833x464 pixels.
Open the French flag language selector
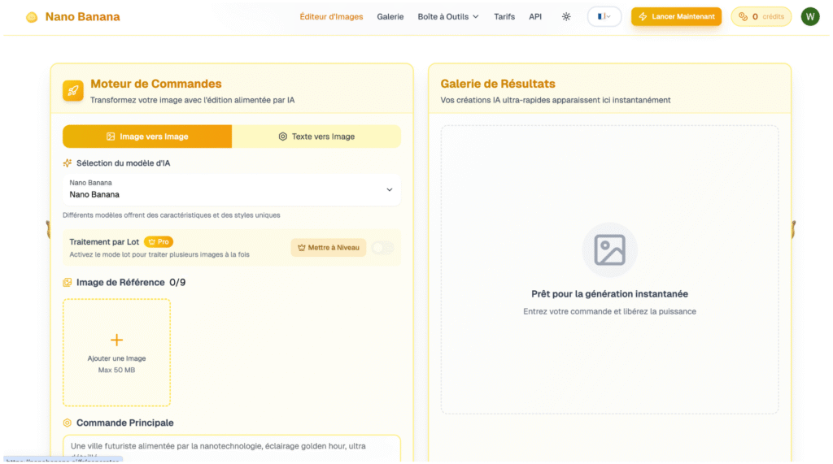point(604,16)
